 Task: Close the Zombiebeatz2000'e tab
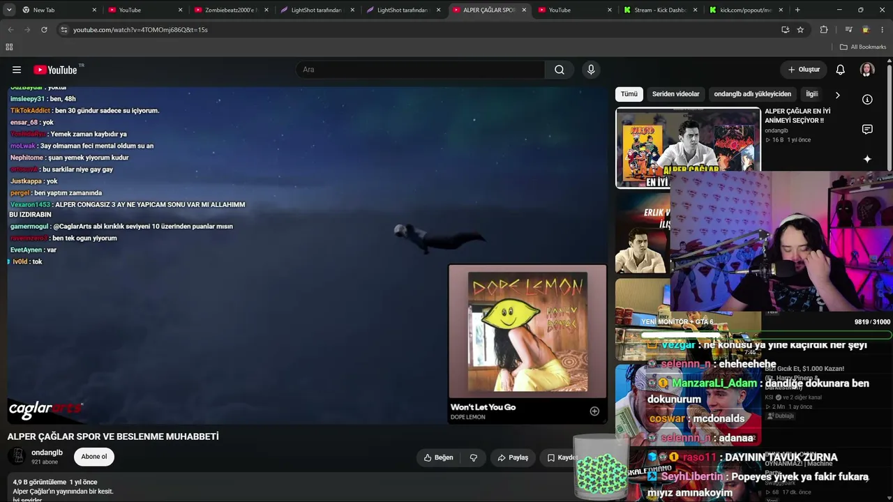[x=266, y=10]
